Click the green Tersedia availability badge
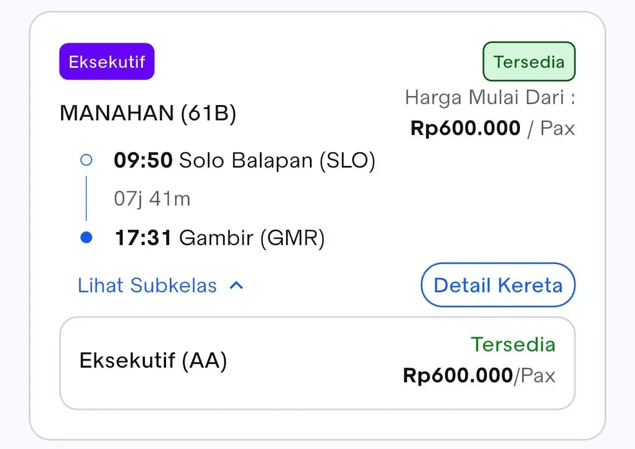This screenshot has width=635, height=449. 529,61
